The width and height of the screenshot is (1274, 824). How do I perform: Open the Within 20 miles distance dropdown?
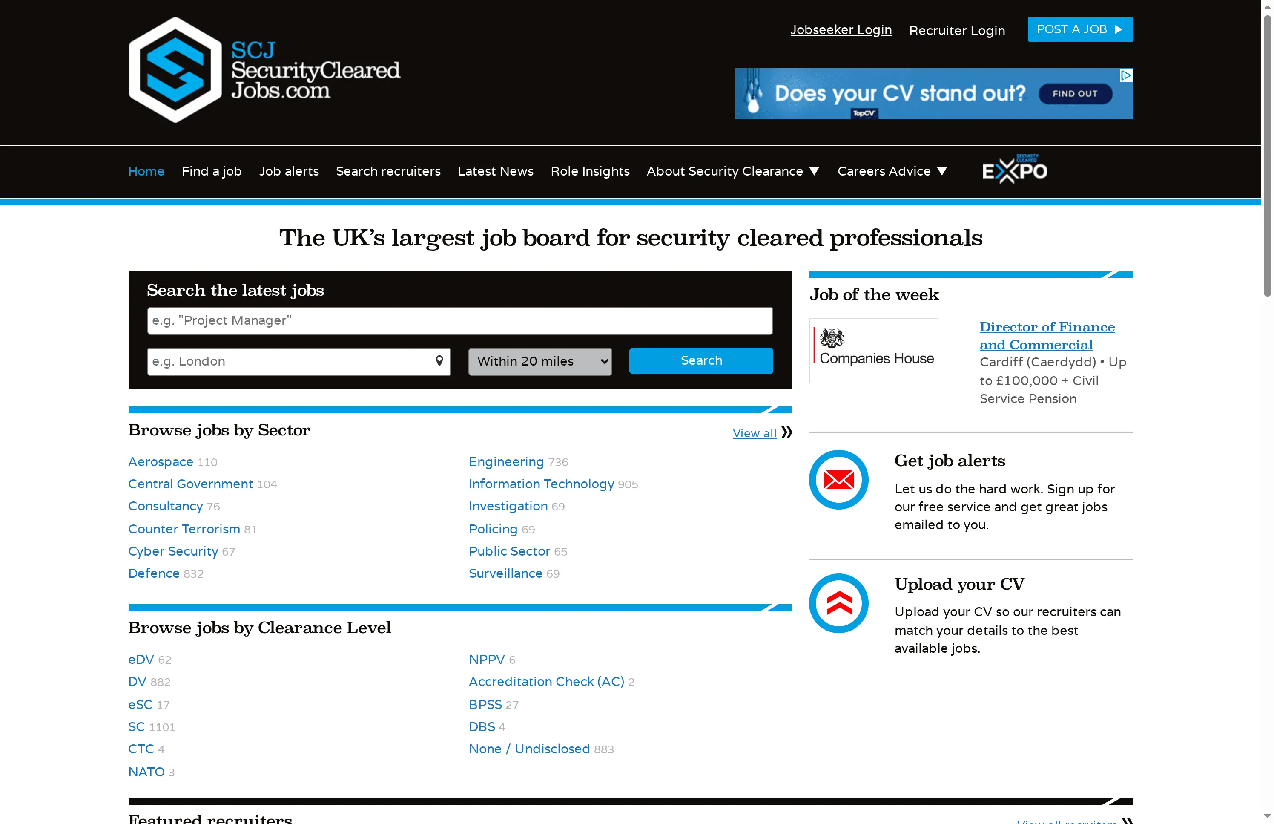[x=540, y=362]
